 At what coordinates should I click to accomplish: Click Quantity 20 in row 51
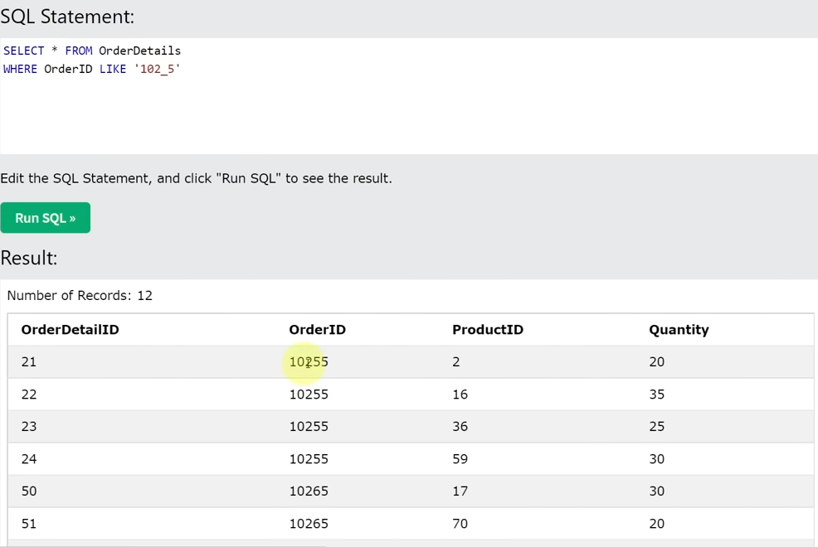tap(657, 524)
